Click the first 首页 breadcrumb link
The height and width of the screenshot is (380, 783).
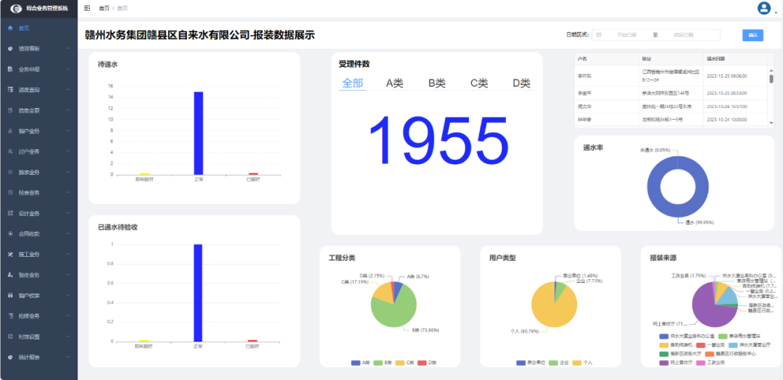click(x=104, y=8)
